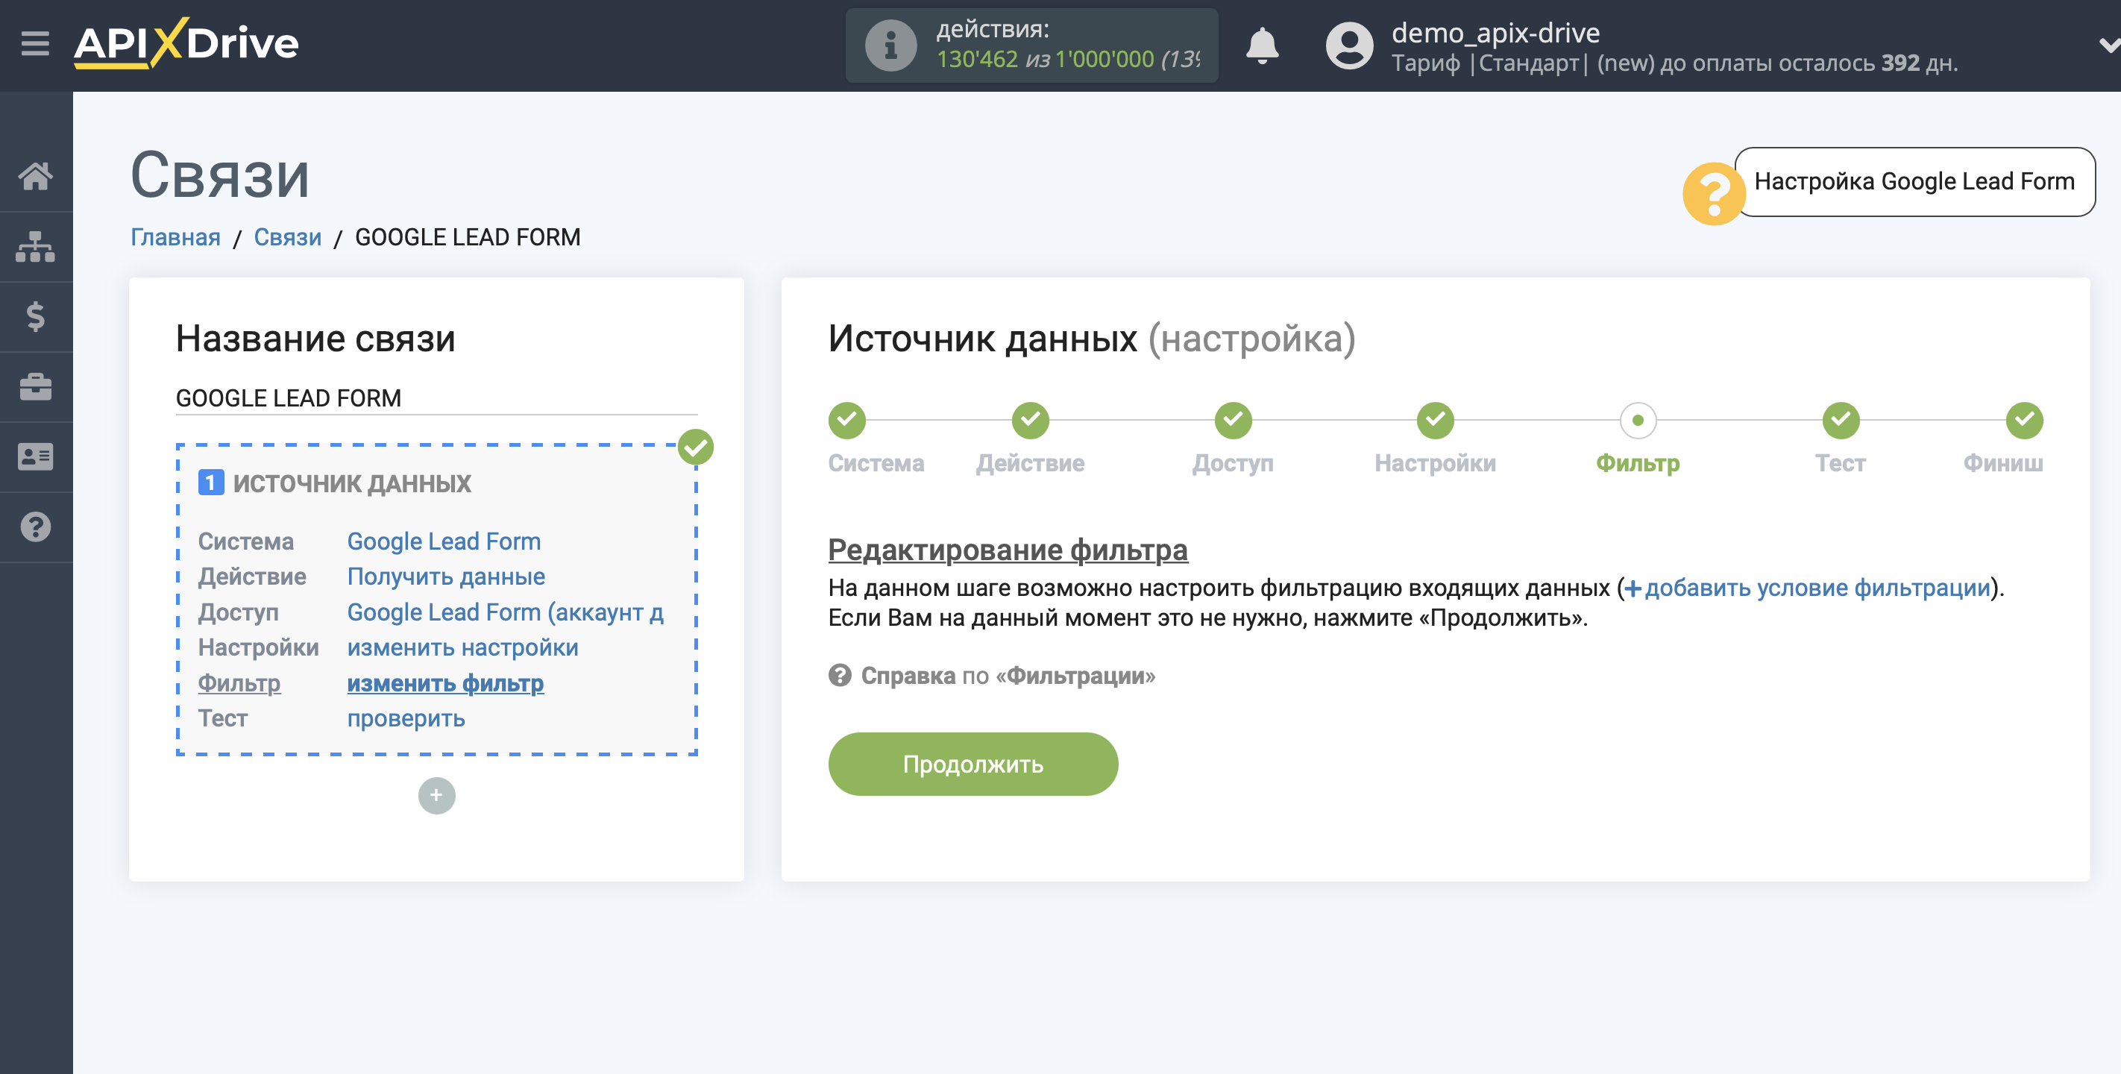Open briefcase icon in sidebar
Screen dimensions: 2121x1074
point(35,386)
